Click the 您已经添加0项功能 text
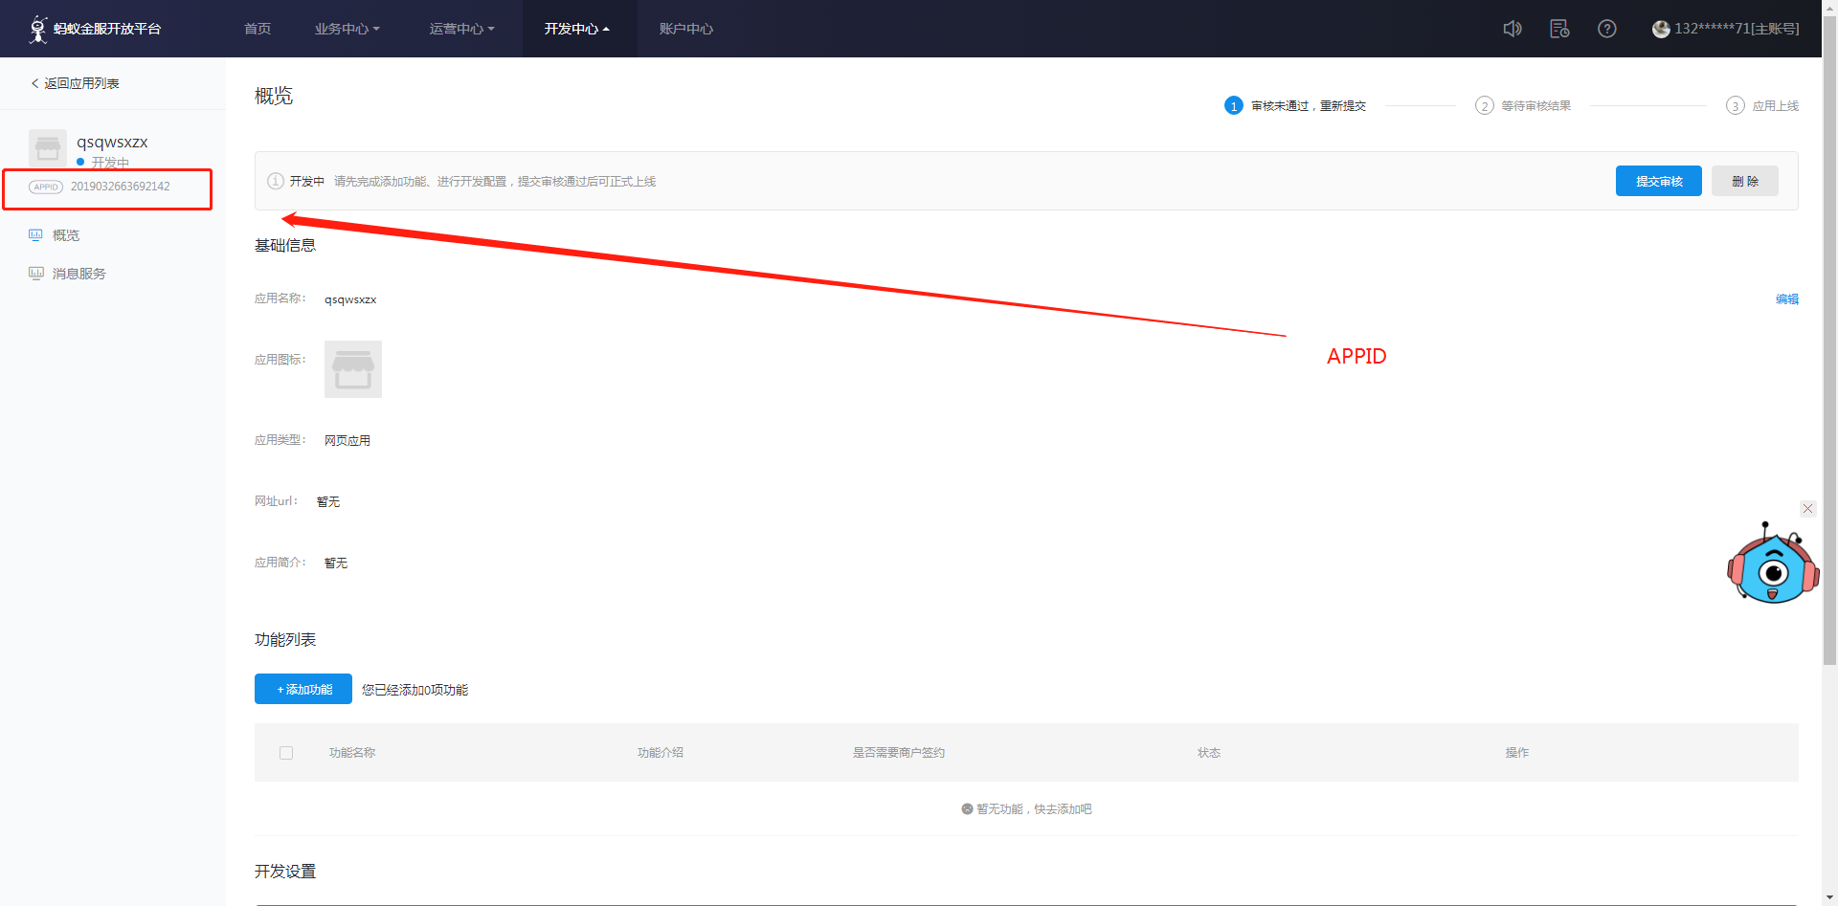The image size is (1838, 906). [x=415, y=690]
